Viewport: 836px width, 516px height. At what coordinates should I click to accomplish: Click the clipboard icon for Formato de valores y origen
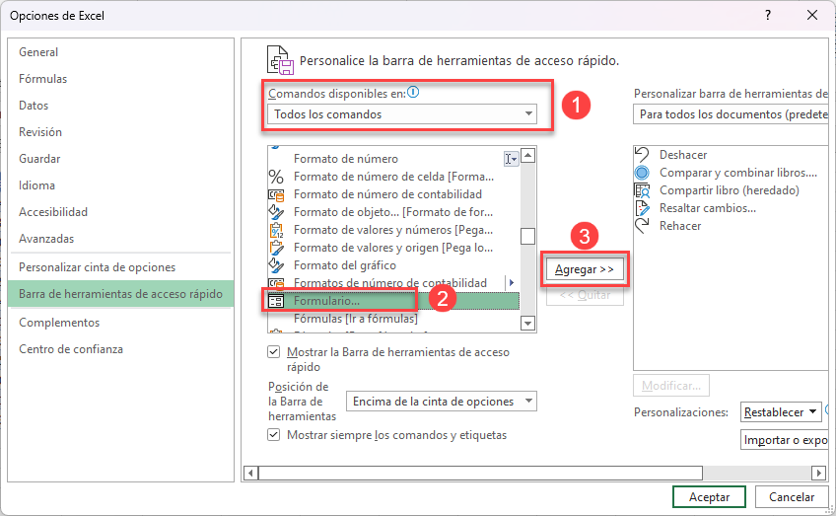[276, 248]
